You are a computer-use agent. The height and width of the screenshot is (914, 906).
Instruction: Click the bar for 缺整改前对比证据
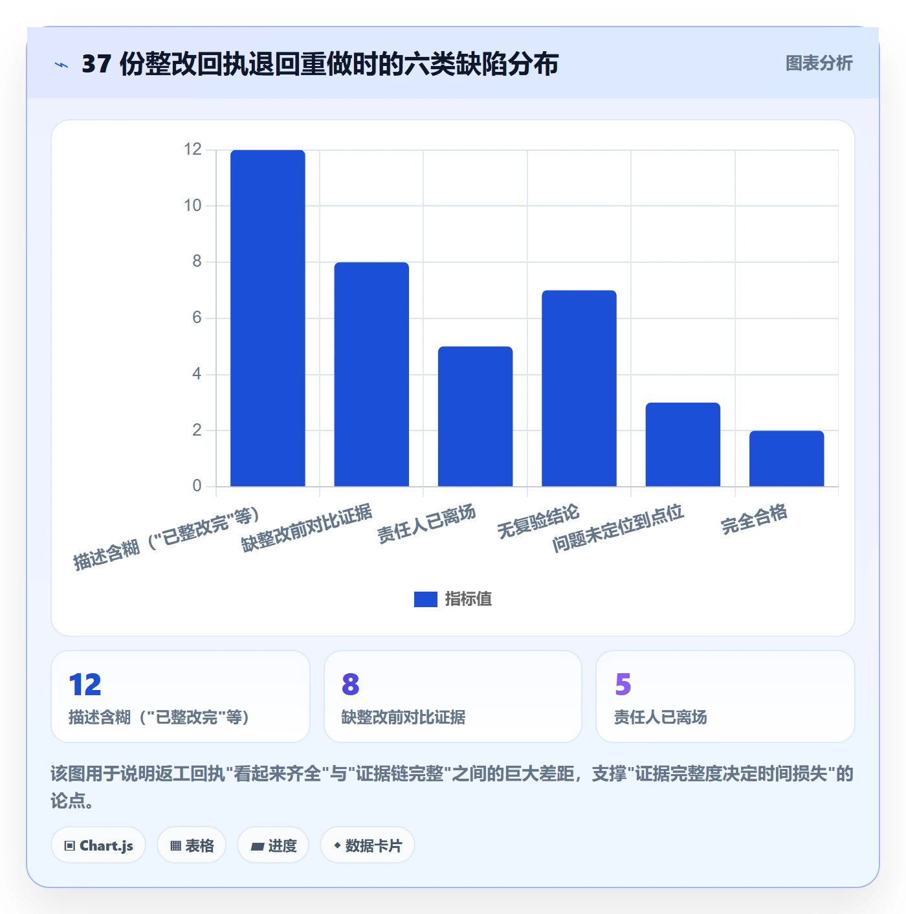coord(371,374)
